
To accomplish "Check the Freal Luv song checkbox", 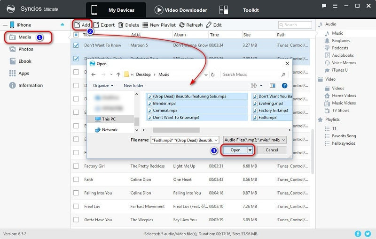I will (76, 206).
